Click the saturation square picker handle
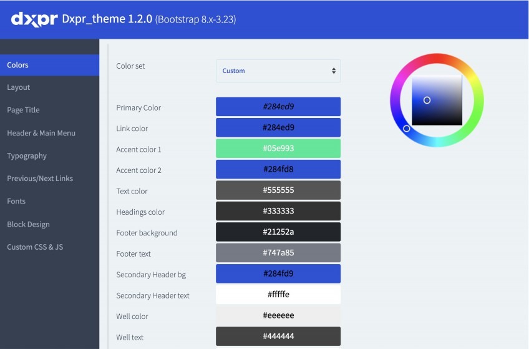529x349 pixels. pyautogui.click(x=427, y=100)
